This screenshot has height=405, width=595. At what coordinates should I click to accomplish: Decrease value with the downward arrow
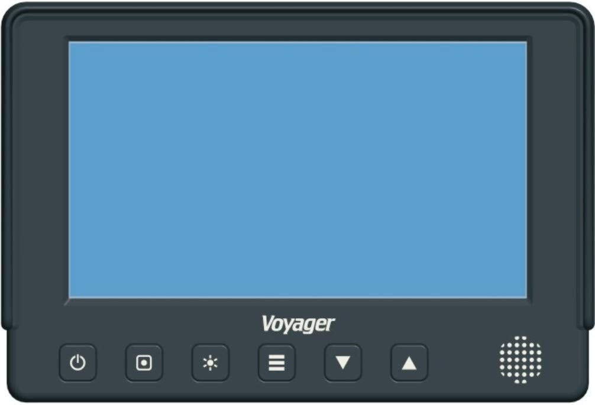[342, 362]
